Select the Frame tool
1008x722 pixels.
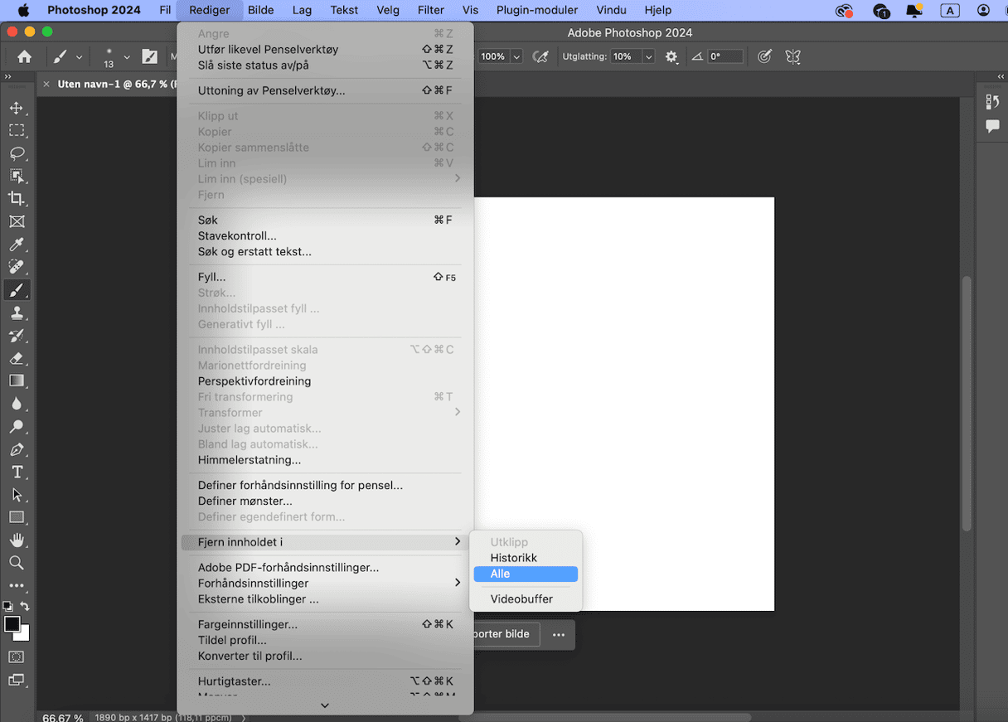[x=17, y=221]
